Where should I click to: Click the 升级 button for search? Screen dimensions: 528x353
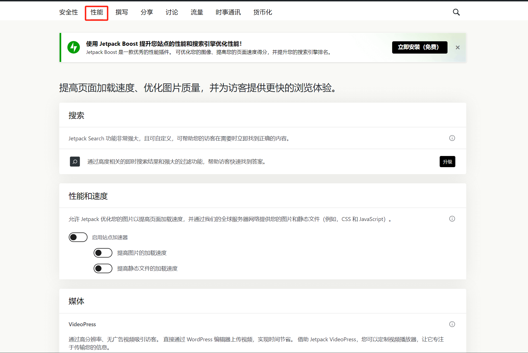pos(447,162)
